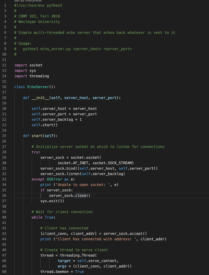Click the '__init__' method name
209x275 pixels.
tap(40, 98)
